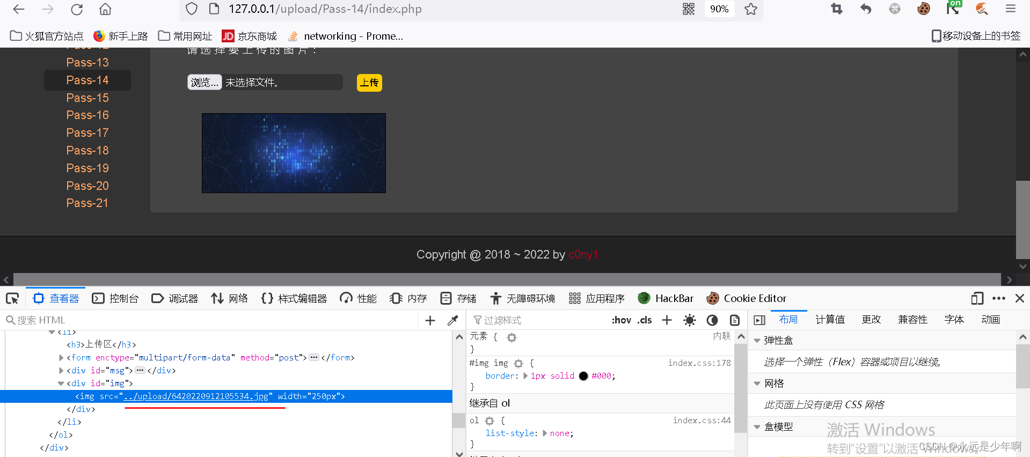1030x457 pixels.
Task: Click the shield tracking protection icon
Action: (x=192, y=9)
